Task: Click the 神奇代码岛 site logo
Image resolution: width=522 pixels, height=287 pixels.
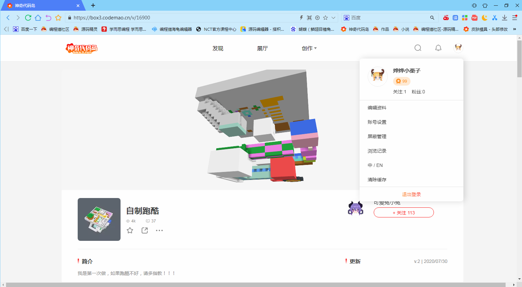Action: click(x=82, y=48)
